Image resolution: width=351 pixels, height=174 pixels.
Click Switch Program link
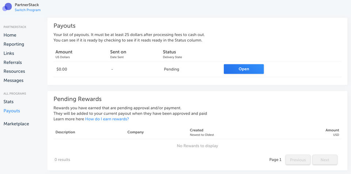click(27, 10)
